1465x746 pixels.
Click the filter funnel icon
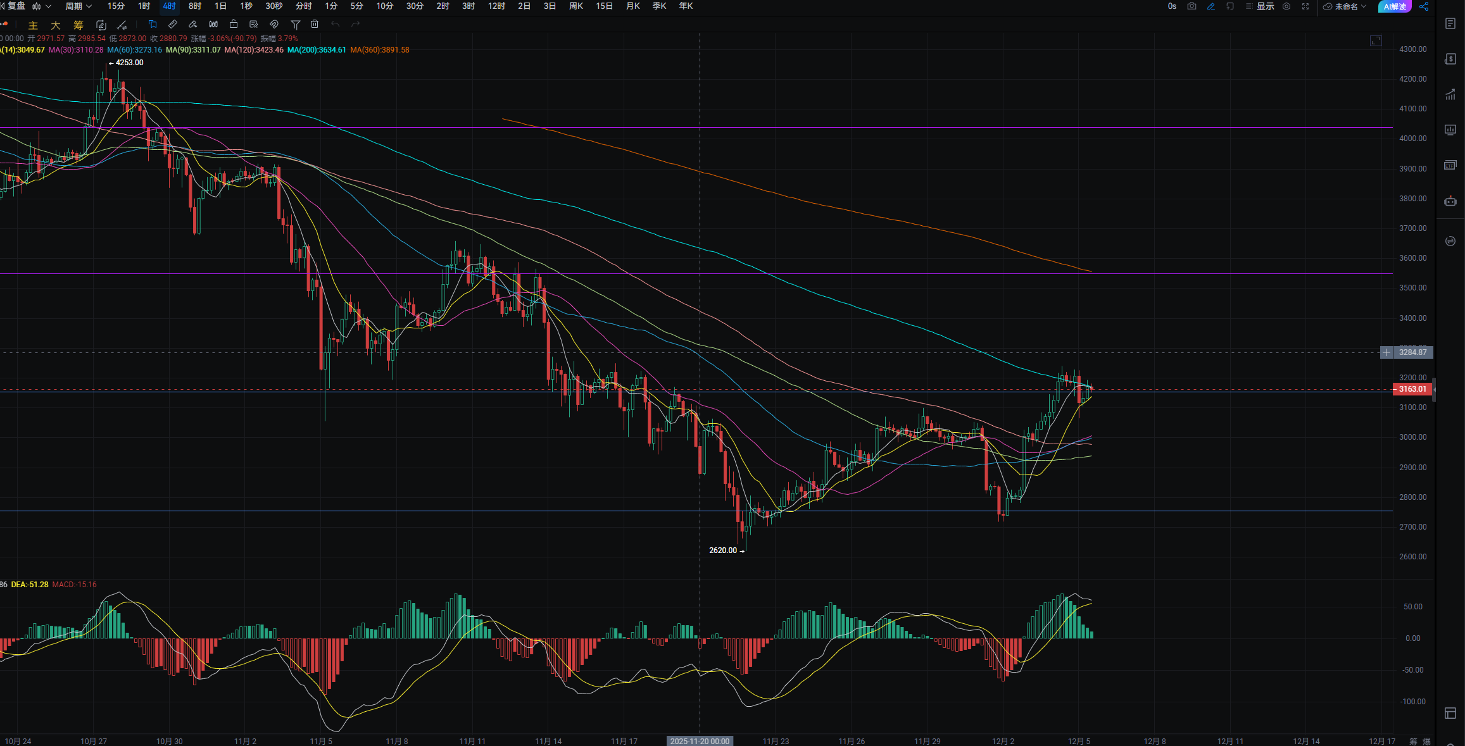[x=295, y=25]
